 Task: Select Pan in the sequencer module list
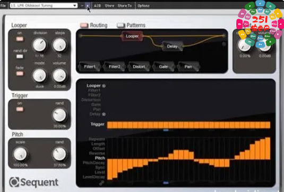pos(97,109)
